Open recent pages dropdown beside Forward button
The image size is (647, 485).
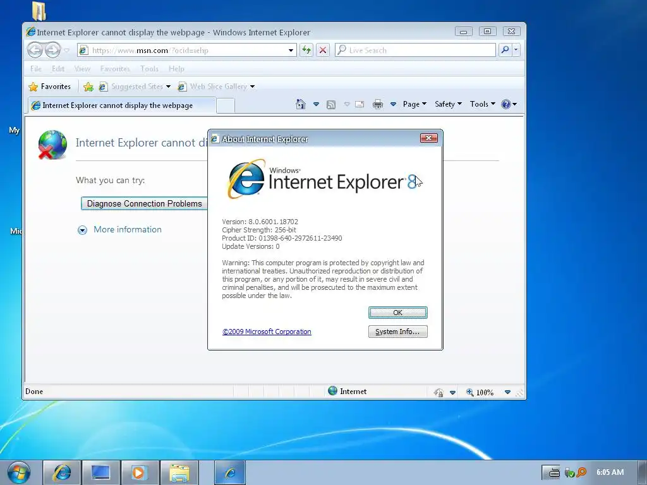[66, 51]
